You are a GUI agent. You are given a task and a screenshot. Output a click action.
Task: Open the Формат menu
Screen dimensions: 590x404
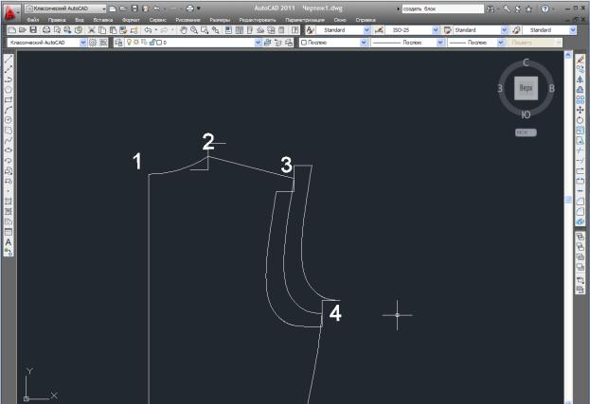(x=131, y=20)
